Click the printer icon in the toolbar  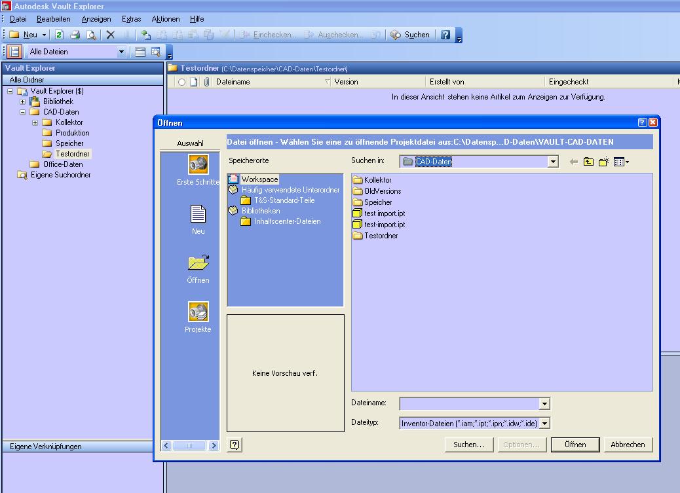(x=75, y=35)
